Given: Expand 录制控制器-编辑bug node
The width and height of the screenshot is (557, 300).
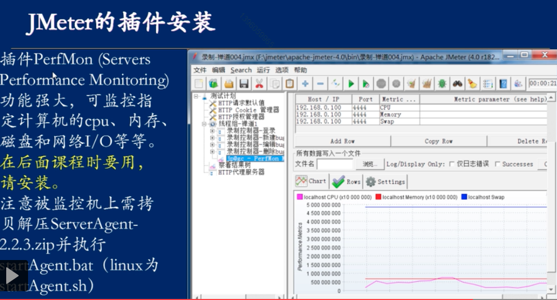Looking at the screenshot, I should pos(212,144).
